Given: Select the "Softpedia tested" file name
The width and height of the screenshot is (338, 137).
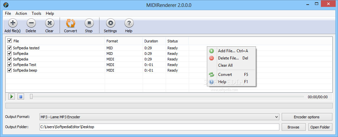Looking at the screenshot, I should pos(26,48).
